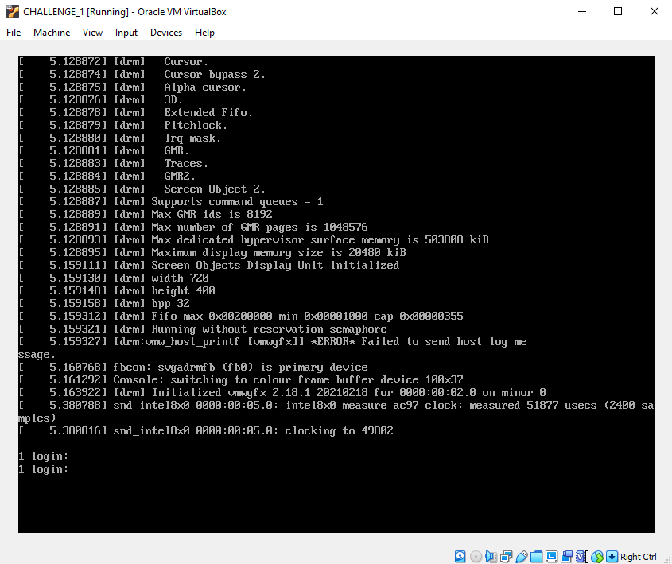
Task: Click the shared folders status icon
Action: [536, 557]
